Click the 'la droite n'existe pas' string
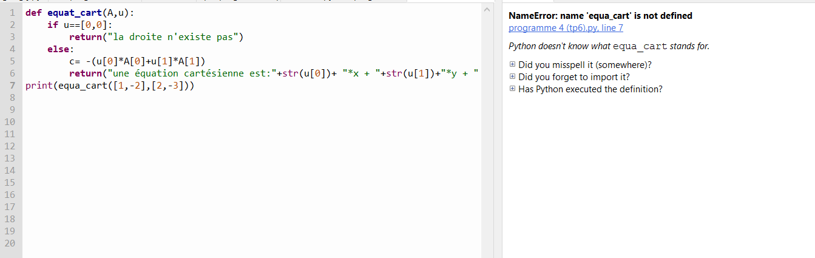This screenshot has width=815, height=258. [x=173, y=37]
